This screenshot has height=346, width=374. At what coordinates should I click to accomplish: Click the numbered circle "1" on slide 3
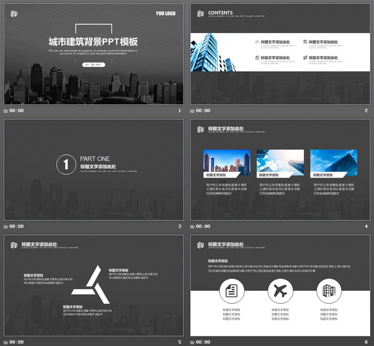point(66,165)
